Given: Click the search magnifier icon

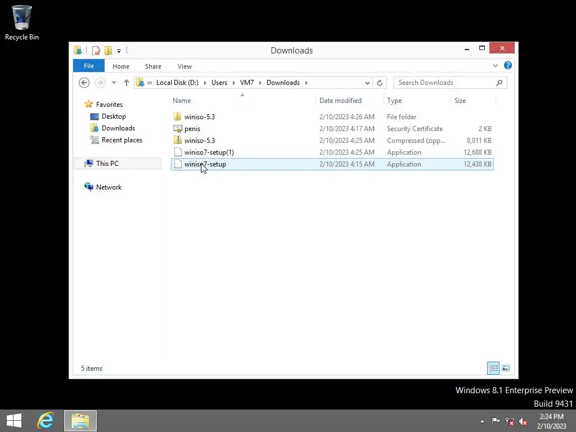Looking at the screenshot, I should pos(499,83).
